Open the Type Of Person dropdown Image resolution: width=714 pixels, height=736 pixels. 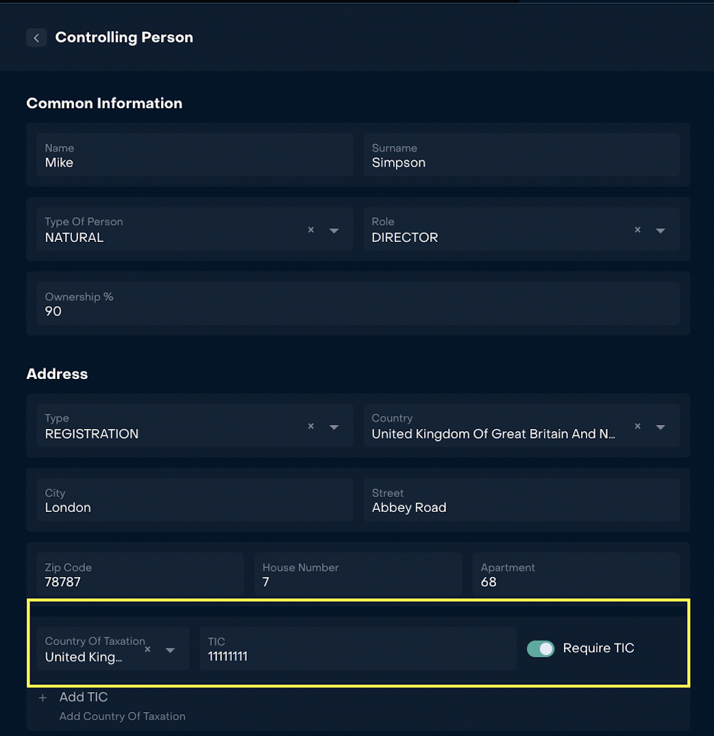tap(334, 231)
